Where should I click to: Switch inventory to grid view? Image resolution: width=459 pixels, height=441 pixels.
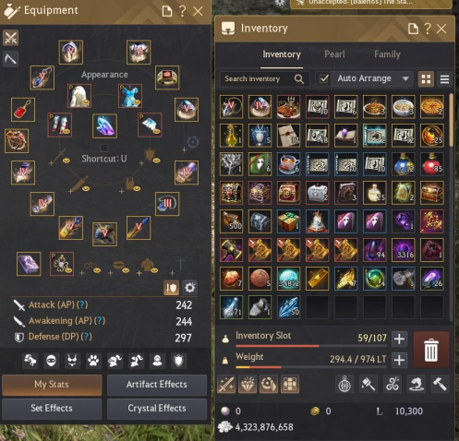point(426,79)
